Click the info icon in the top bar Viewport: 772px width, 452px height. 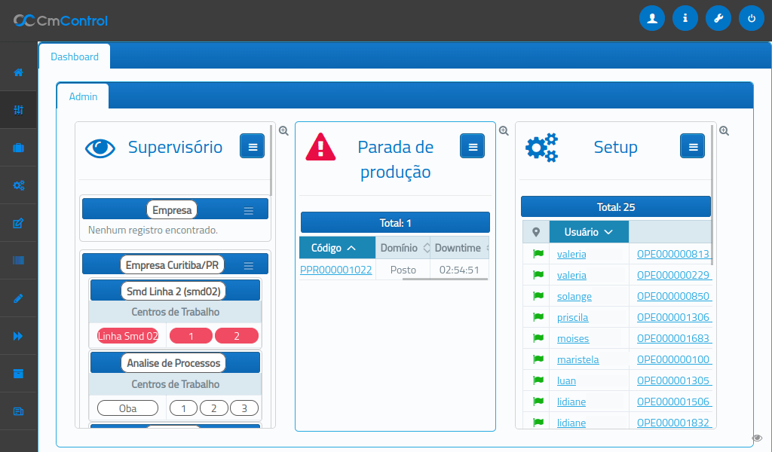[685, 19]
